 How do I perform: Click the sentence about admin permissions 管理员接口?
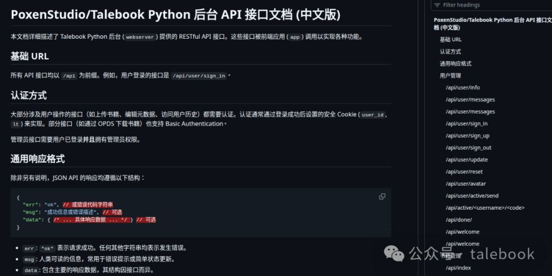click(x=76, y=140)
